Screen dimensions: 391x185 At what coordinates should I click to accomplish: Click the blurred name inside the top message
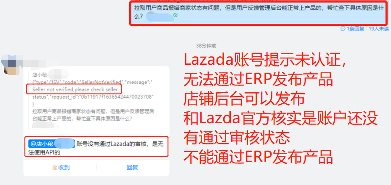coord(160,17)
